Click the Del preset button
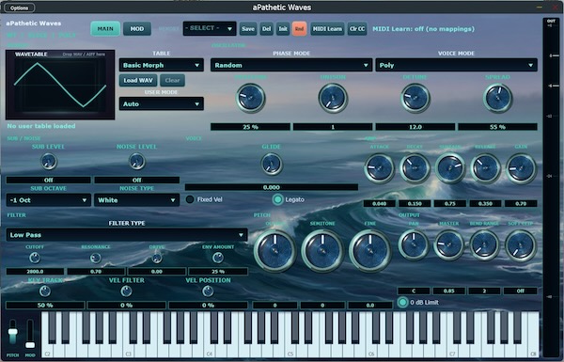The width and height of the screenshot is (564, 362). (267, 29)
